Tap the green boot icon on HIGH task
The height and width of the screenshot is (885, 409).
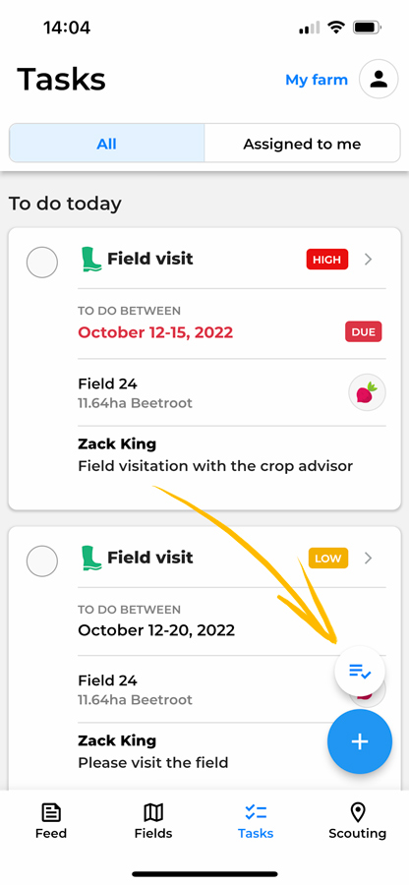[91, 259]
